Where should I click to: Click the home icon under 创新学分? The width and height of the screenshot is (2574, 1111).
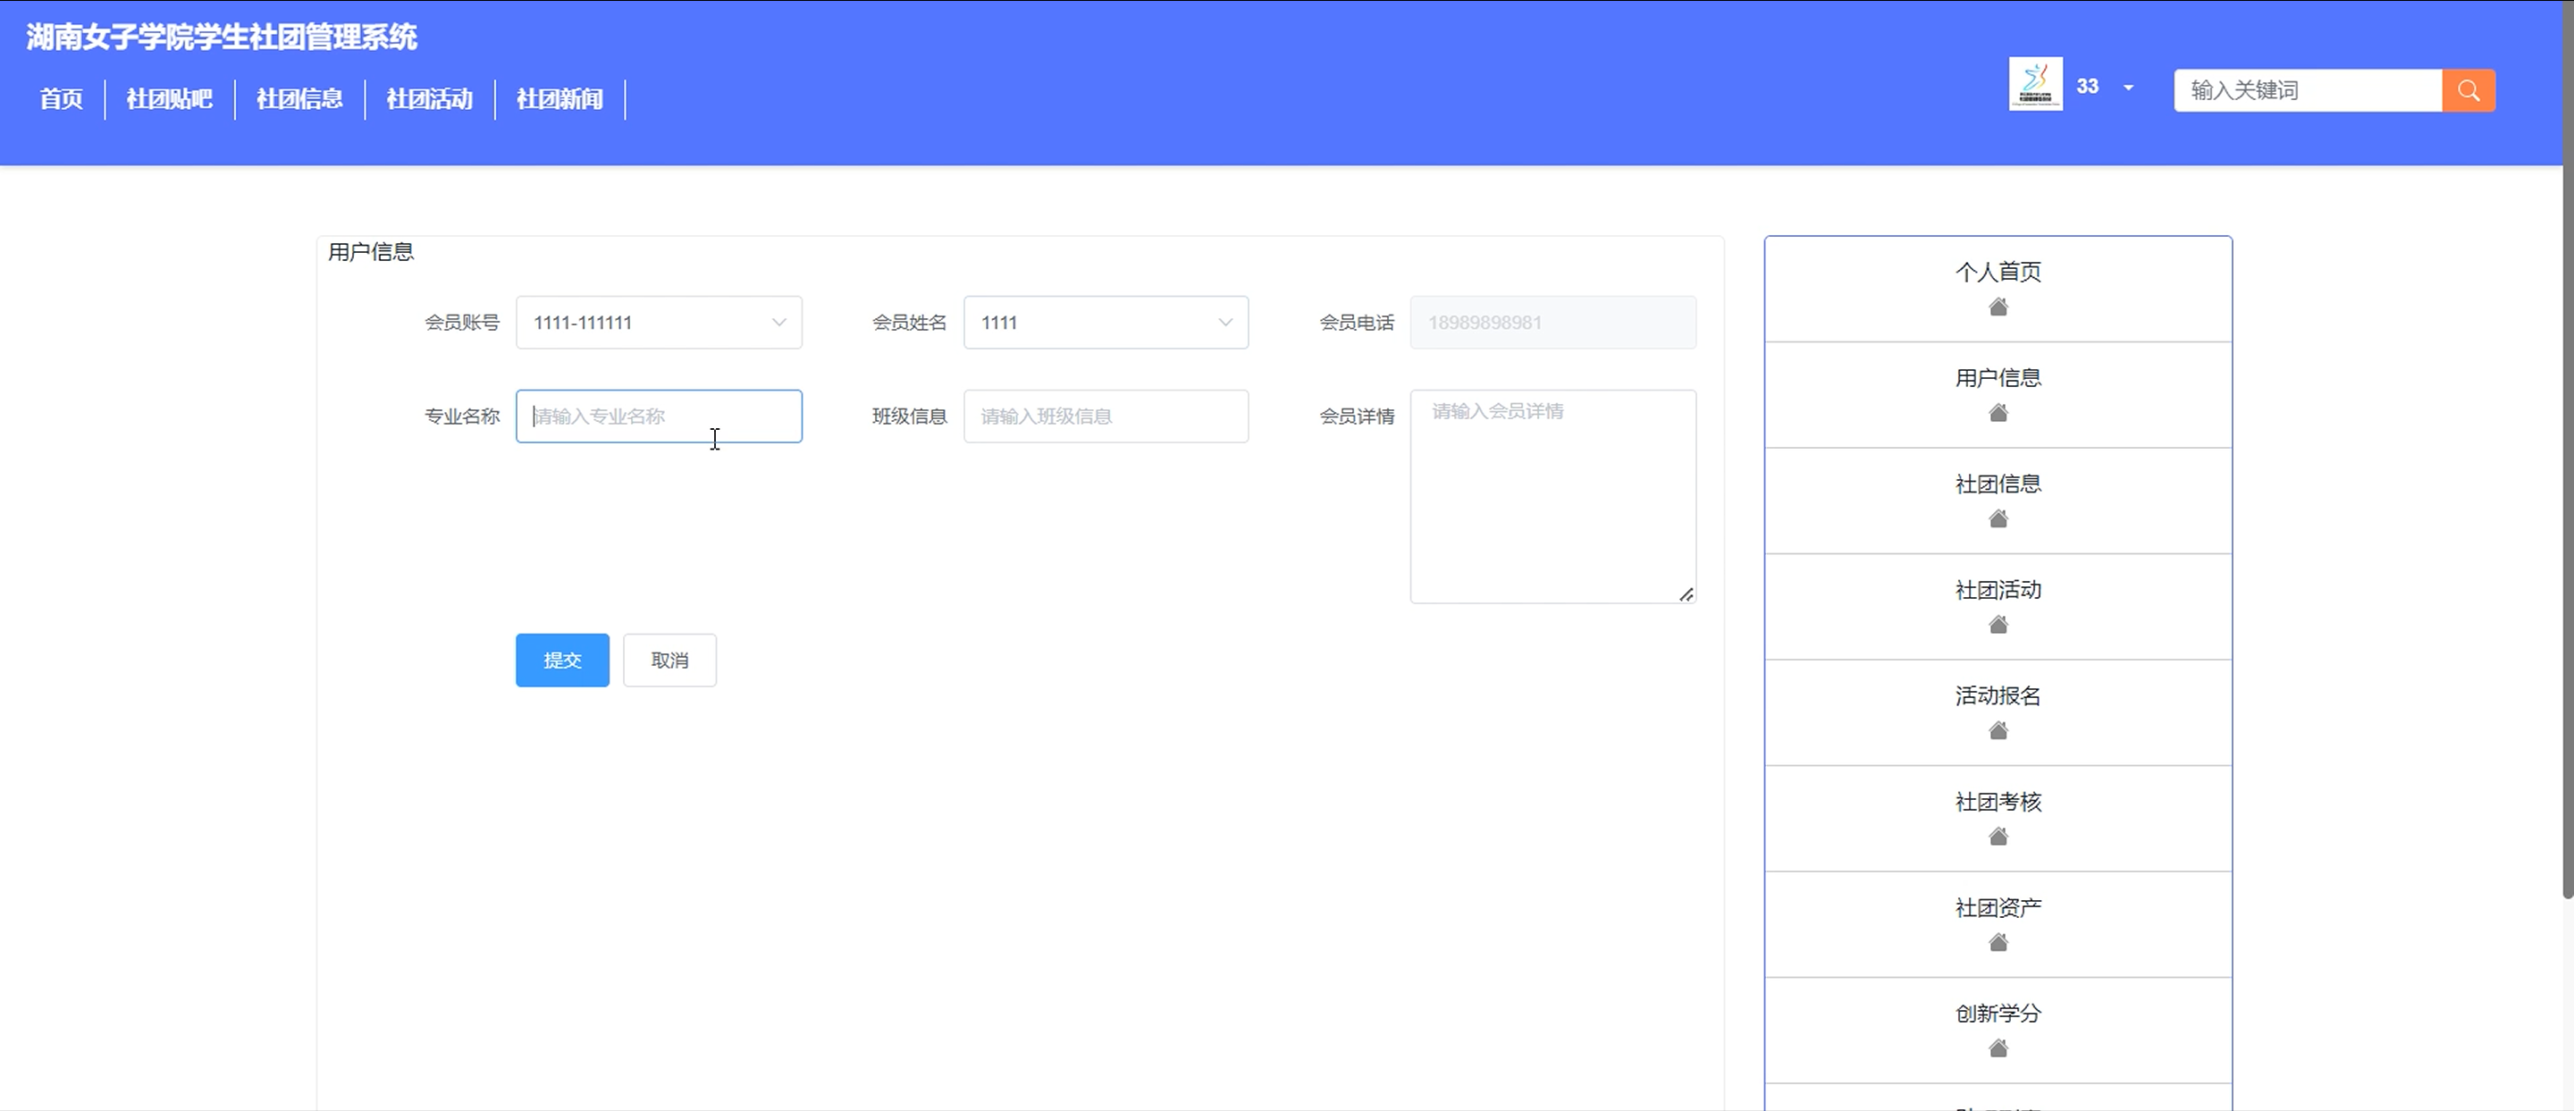click(1998, 1049)
